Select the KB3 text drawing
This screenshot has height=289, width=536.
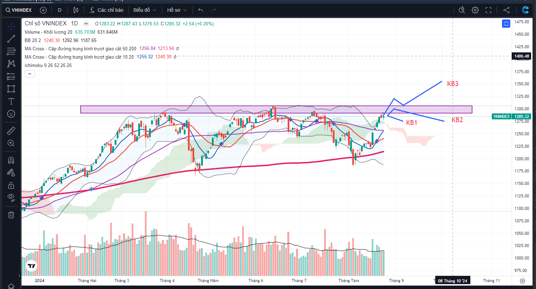[x=453, y=84]
